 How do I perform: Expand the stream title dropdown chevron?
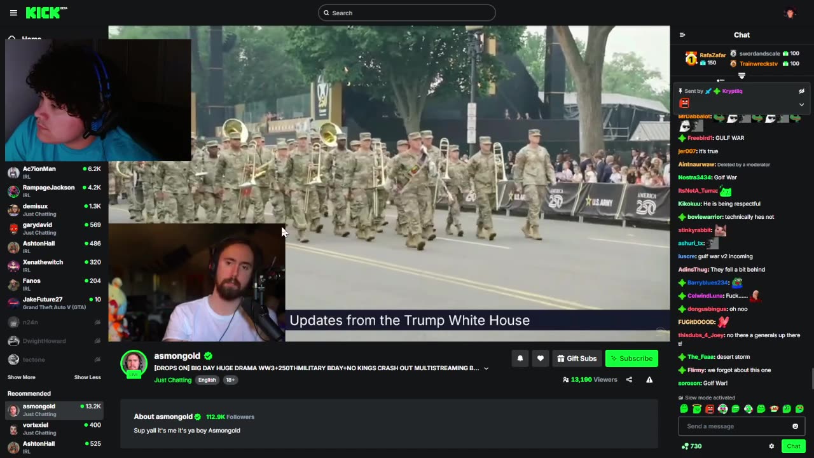(486, 368)
